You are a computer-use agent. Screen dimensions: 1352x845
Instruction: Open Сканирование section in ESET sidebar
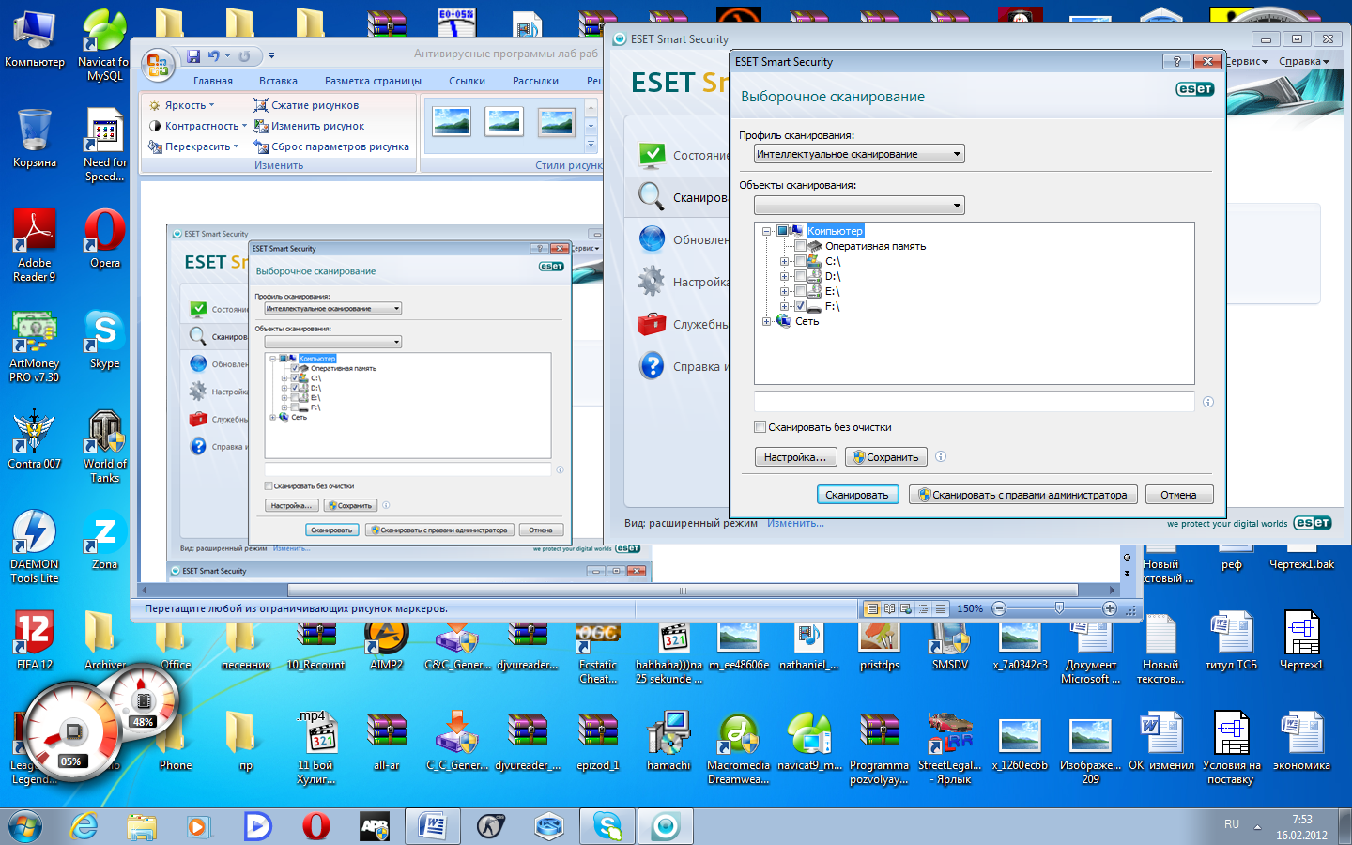coord(683,197)
